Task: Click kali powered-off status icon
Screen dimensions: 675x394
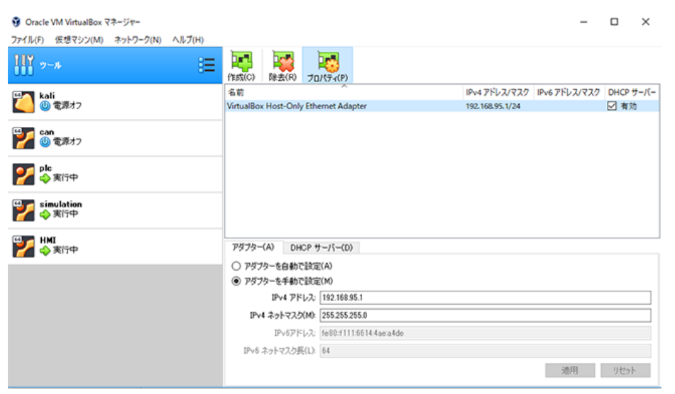Action: [x=45, y=106]
